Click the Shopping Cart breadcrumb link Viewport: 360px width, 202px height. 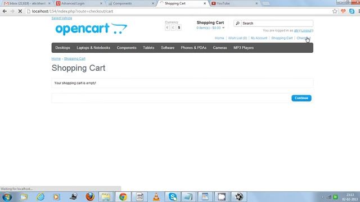(75, 58)
